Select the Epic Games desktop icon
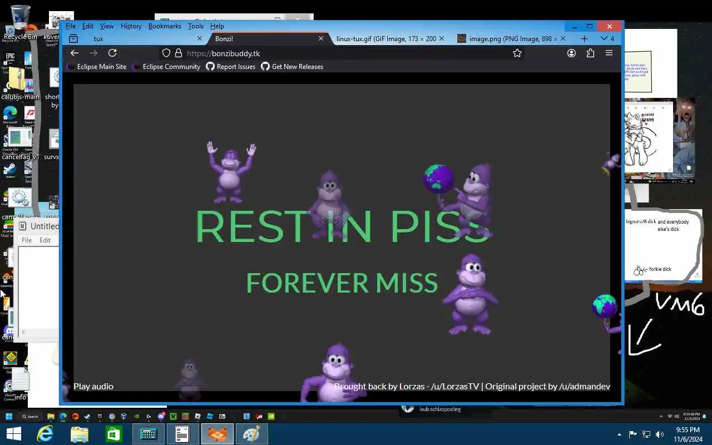This screenshot has width=712, height=445. [10, 60]
